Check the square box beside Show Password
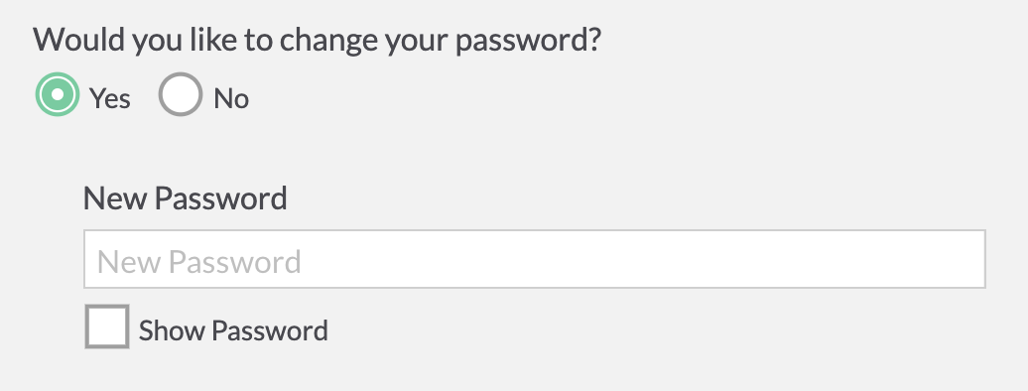The width and height of the screenshot is (1028, 391). point(107,326)
